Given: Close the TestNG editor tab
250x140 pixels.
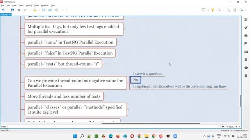Looking at the screenshot, I should (10, 14).
